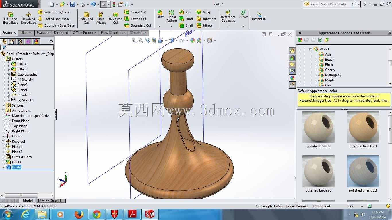392x220 pixels.
Task: Select the Revolved Boss/Base tool
Action: (28, 18)
